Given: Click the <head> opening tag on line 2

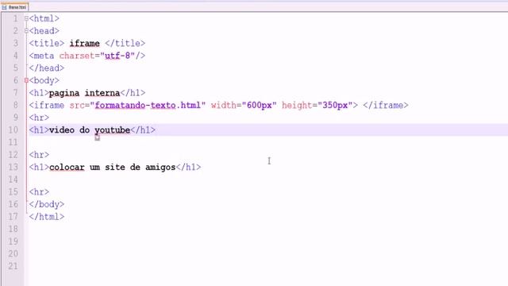Looking at the screenshot, I should pyautogui.click(x=44, y=31).
